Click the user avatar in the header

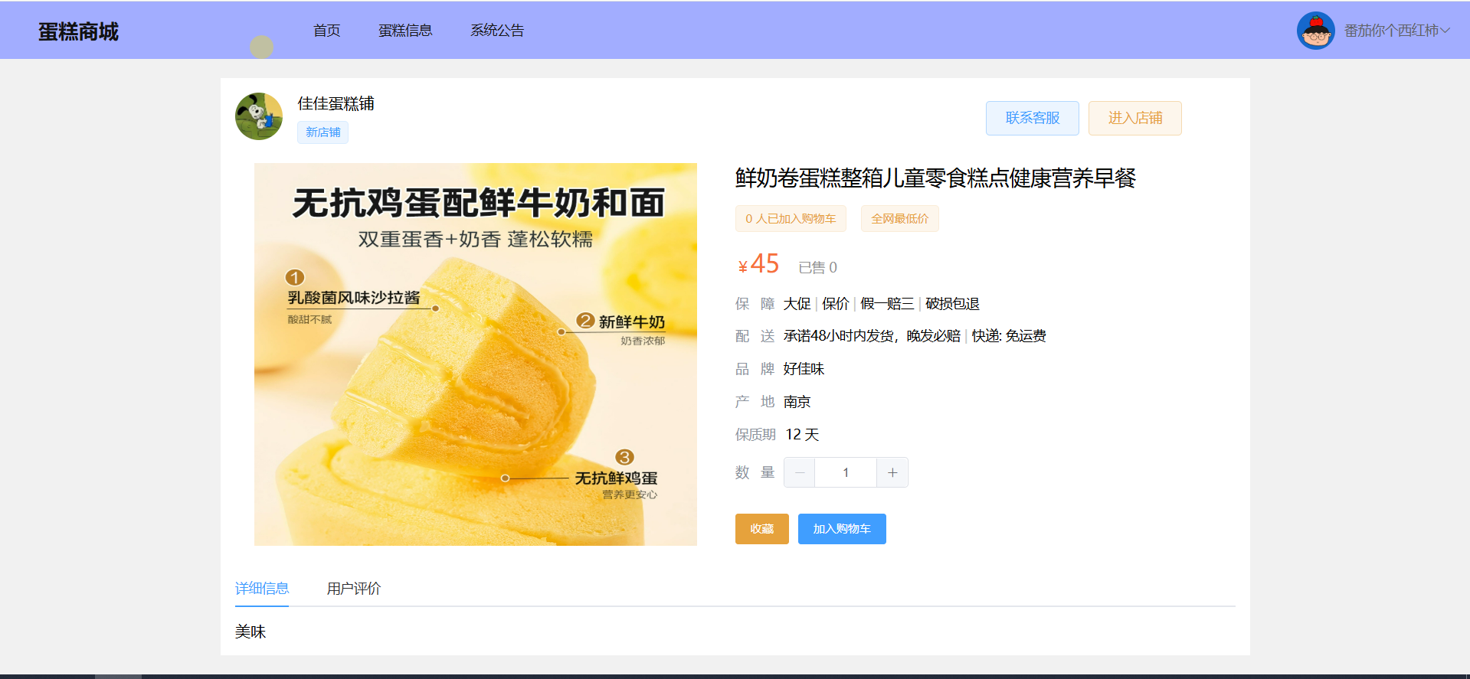pos(1315,31)
